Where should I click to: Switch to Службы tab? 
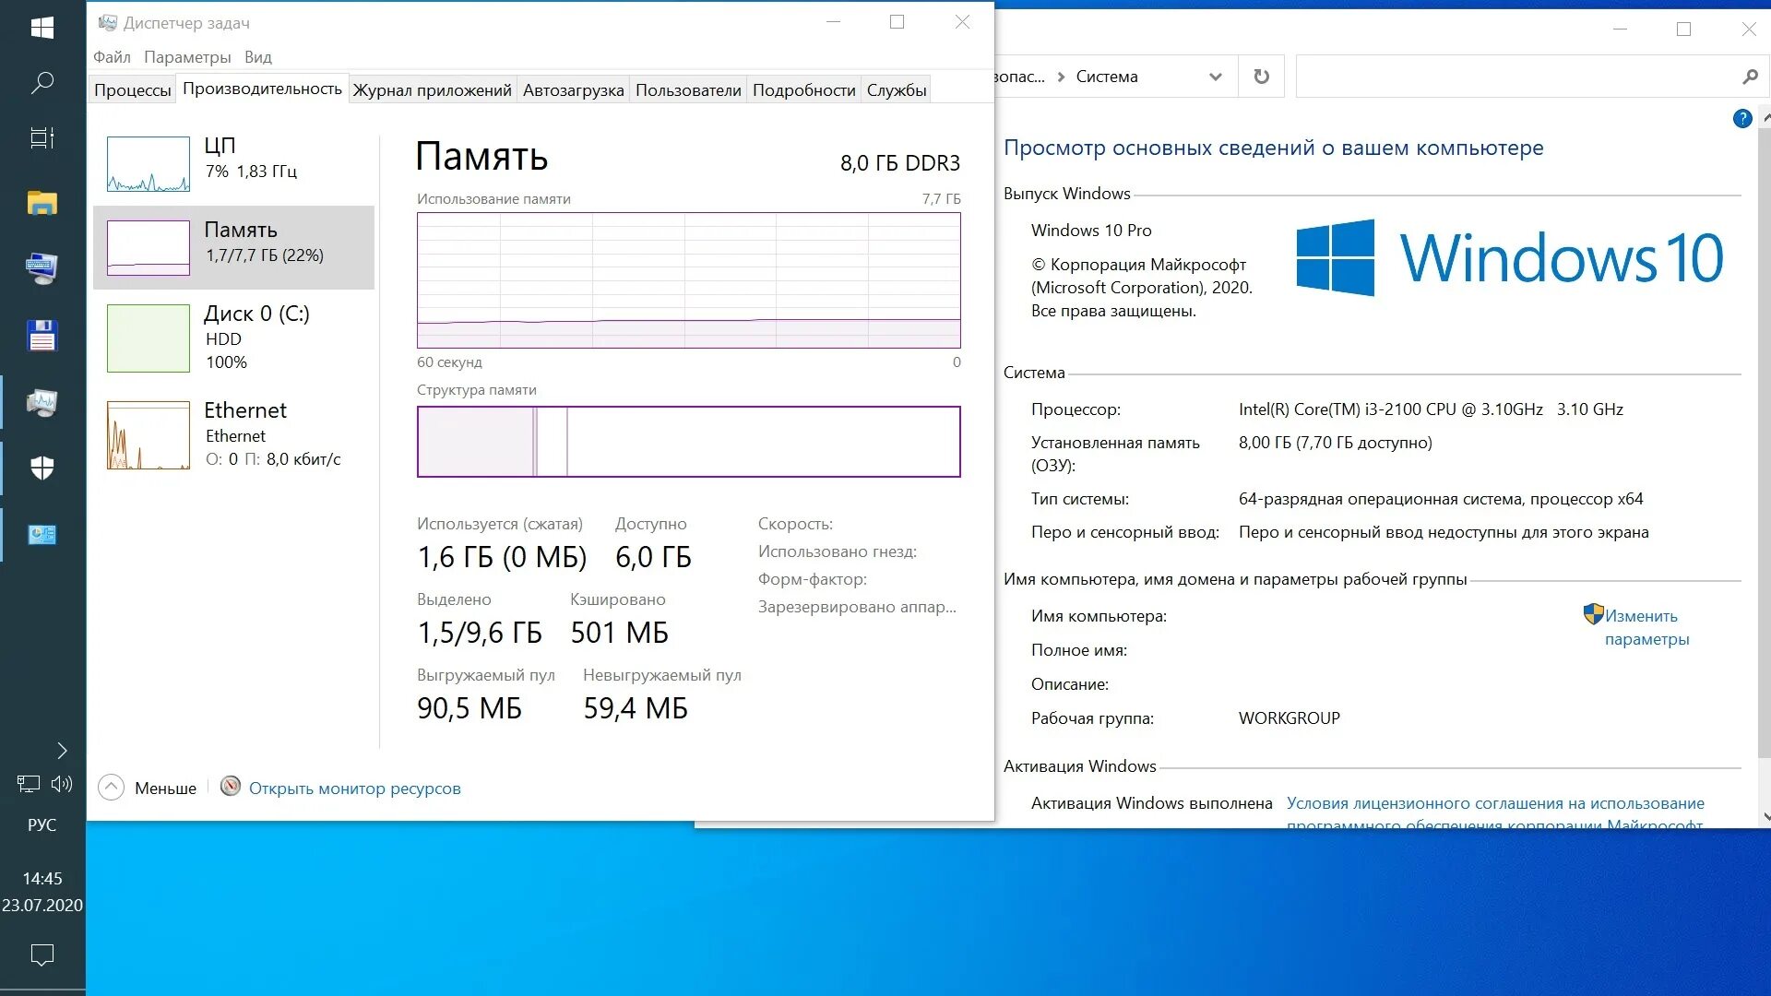click(x=896, y=90)
